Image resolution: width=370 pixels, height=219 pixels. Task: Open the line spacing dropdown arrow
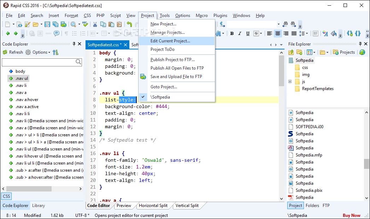pyautogui.click(x=307, y=34)
